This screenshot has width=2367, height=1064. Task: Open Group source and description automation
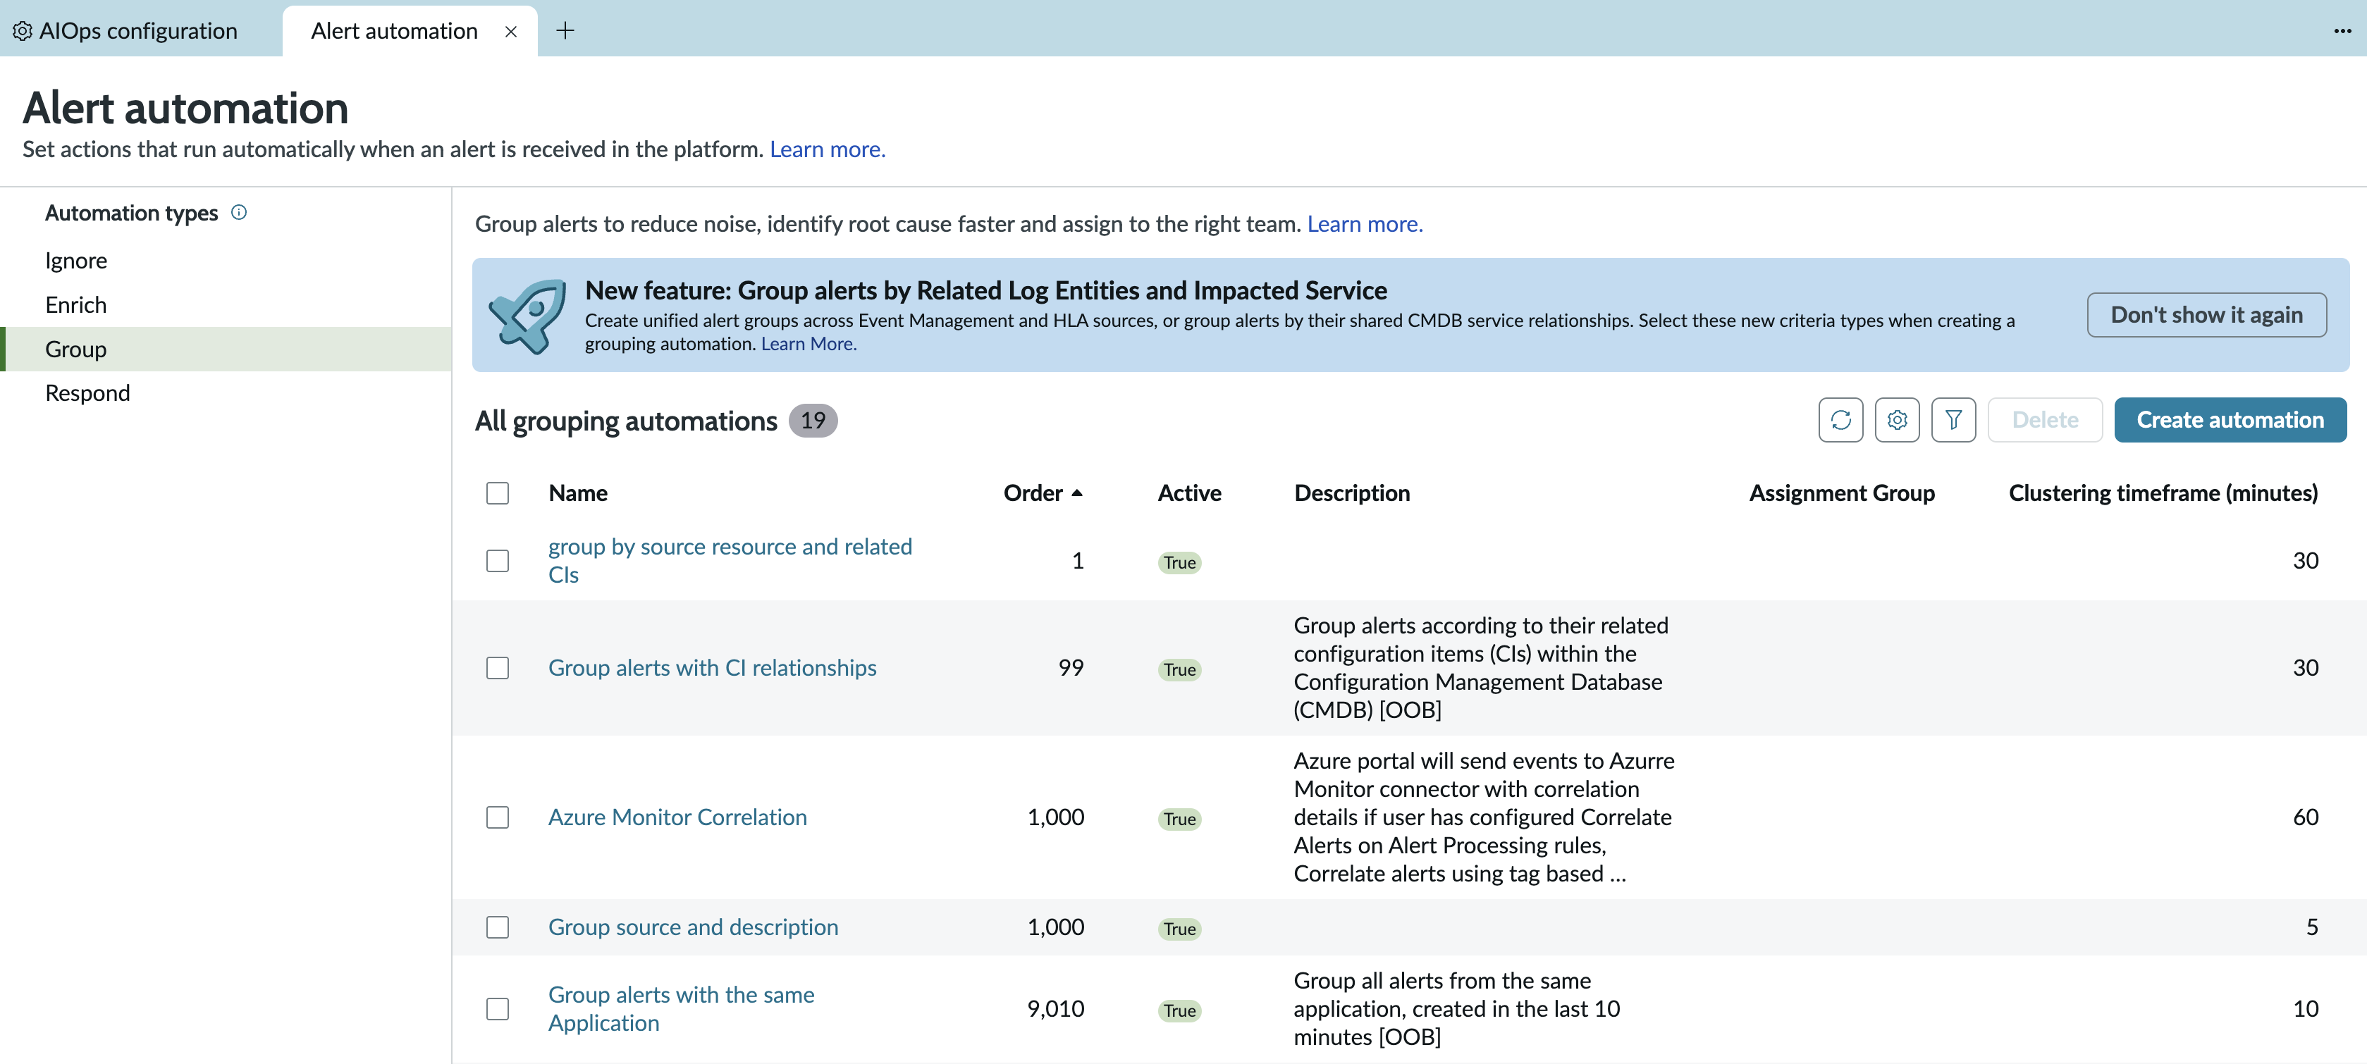(693, 927)
